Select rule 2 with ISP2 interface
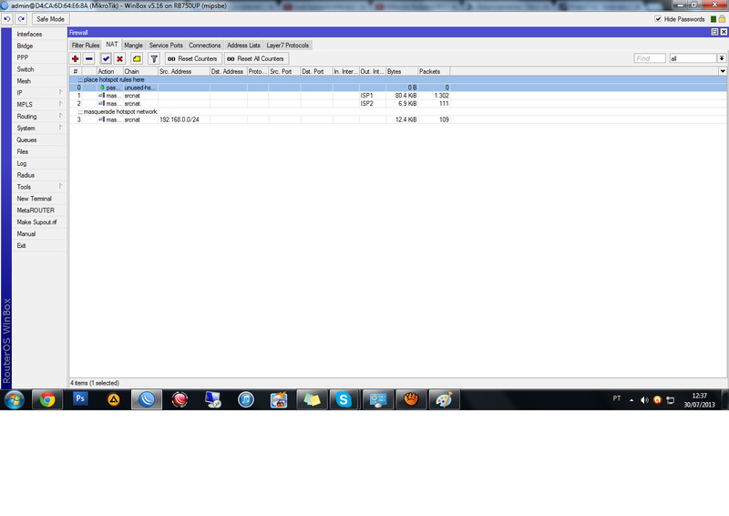This screenshot has width=729, height=516. (398, 103)
